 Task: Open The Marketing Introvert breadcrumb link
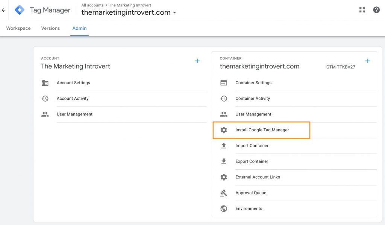[130, 5]
